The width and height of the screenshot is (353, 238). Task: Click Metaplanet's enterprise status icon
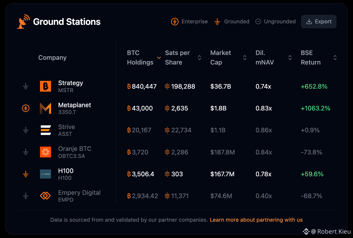(x=26, y=108)
